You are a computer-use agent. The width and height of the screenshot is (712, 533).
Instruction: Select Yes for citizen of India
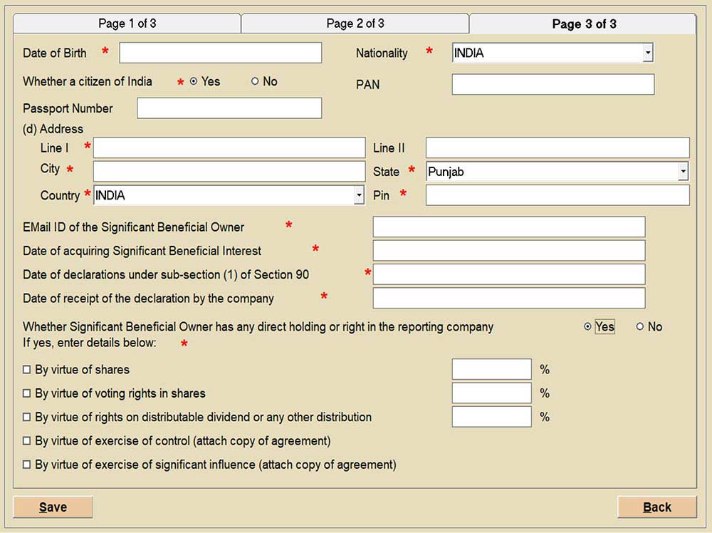click(x=194, y=82)
